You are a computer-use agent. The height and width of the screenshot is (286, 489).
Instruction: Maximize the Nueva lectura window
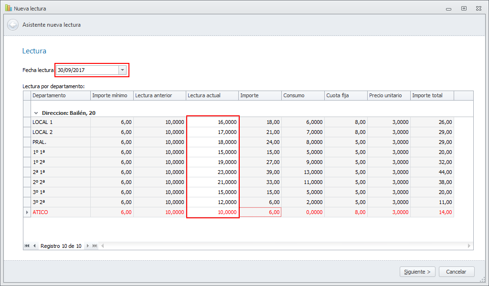(x=463, y=8)
